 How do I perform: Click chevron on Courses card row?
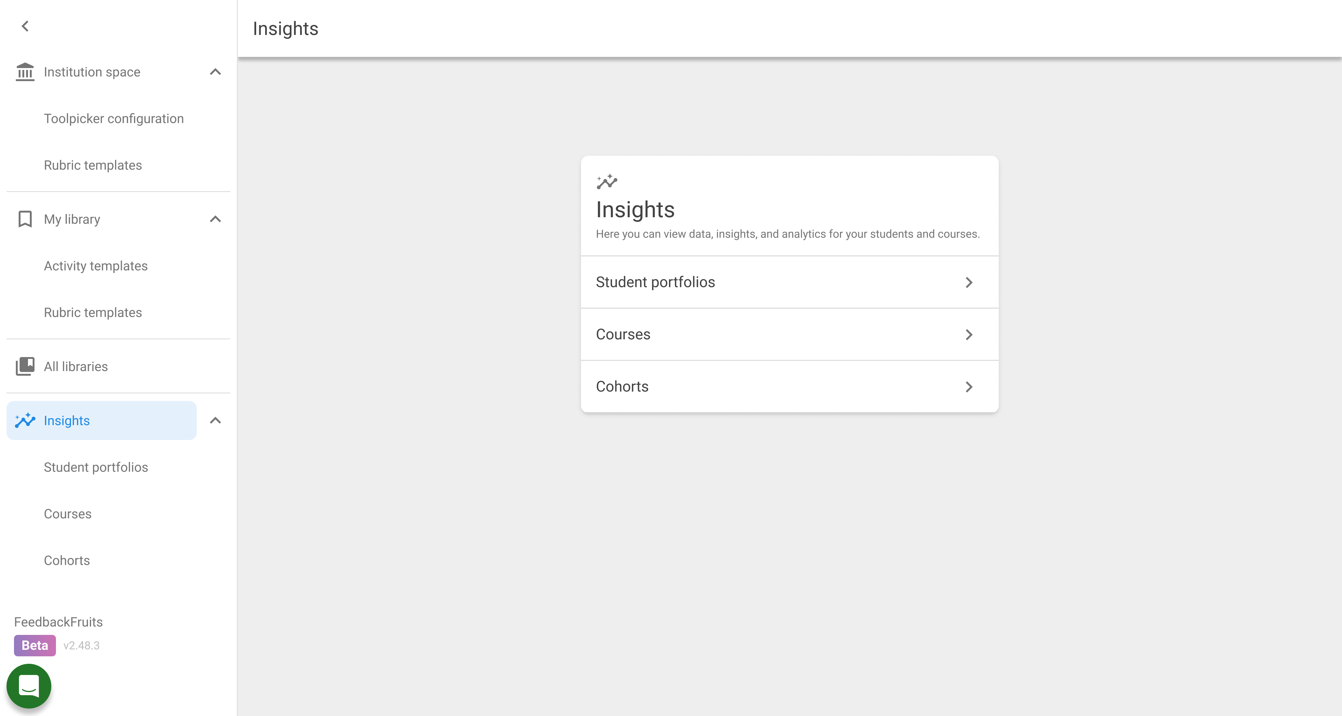pyautogui.click(x=968, y=334)
